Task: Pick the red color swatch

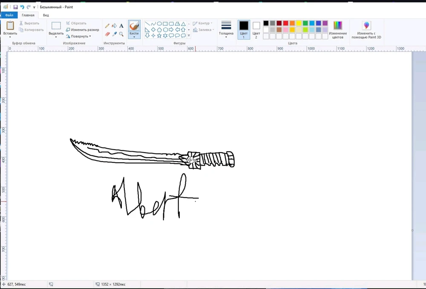Action: point(285,23)
